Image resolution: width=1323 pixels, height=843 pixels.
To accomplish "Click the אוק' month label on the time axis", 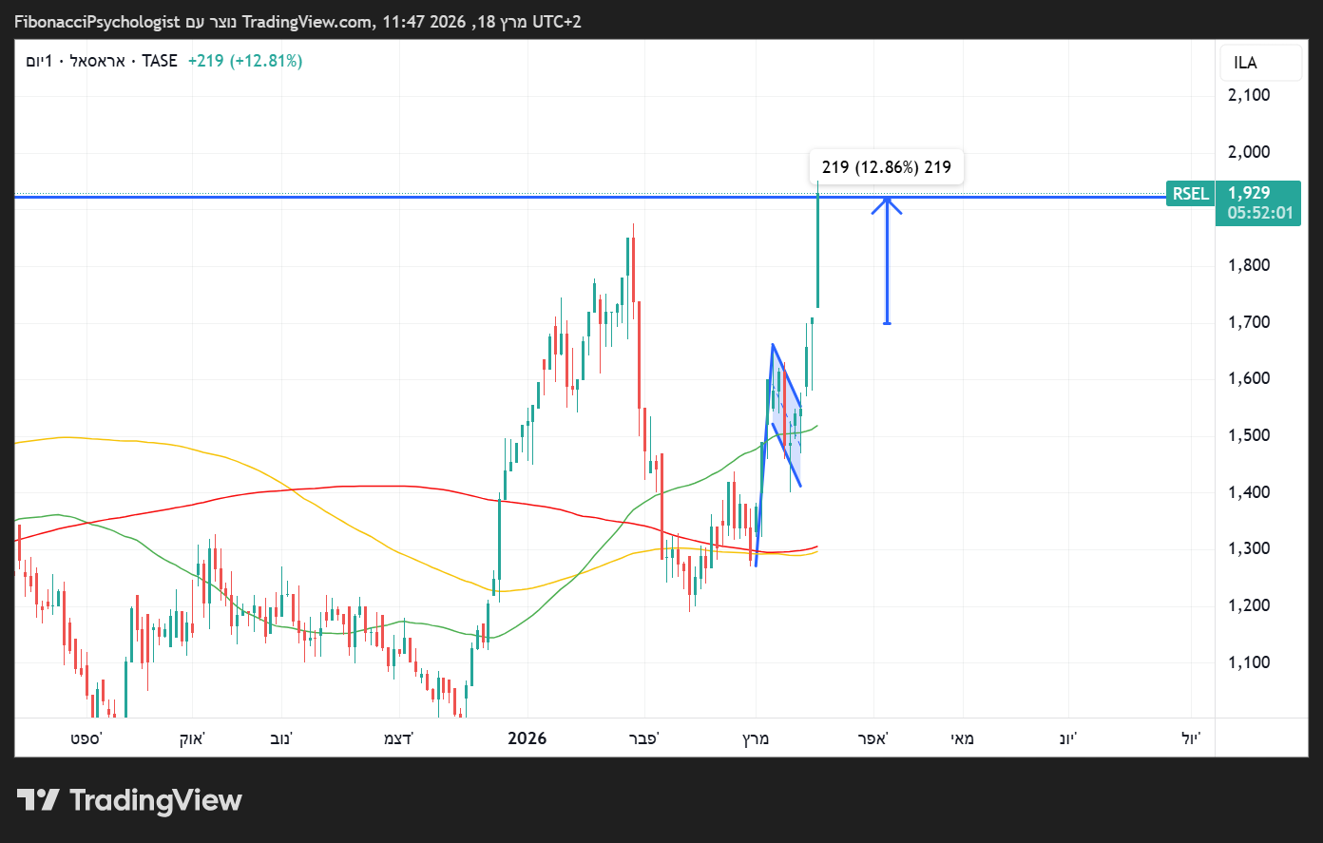I will pos(192,738).
